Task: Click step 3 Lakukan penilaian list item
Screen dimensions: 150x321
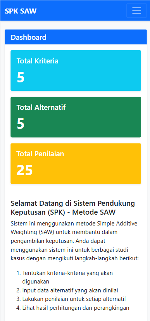Action: [x=71, y=299]
